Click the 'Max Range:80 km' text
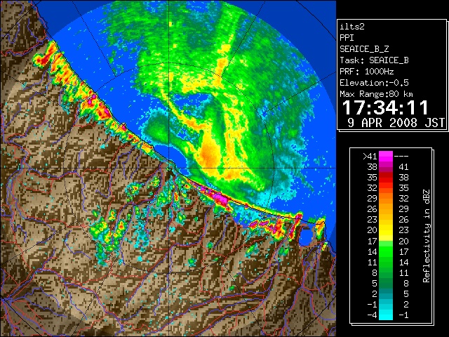The height and width of the screenshot is (337, 449). [x=376, y=94]
